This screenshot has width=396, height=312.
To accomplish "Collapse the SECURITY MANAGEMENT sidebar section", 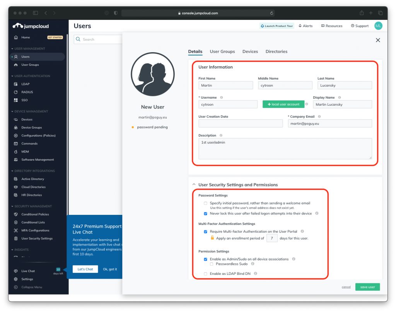I will coord(12,206).
